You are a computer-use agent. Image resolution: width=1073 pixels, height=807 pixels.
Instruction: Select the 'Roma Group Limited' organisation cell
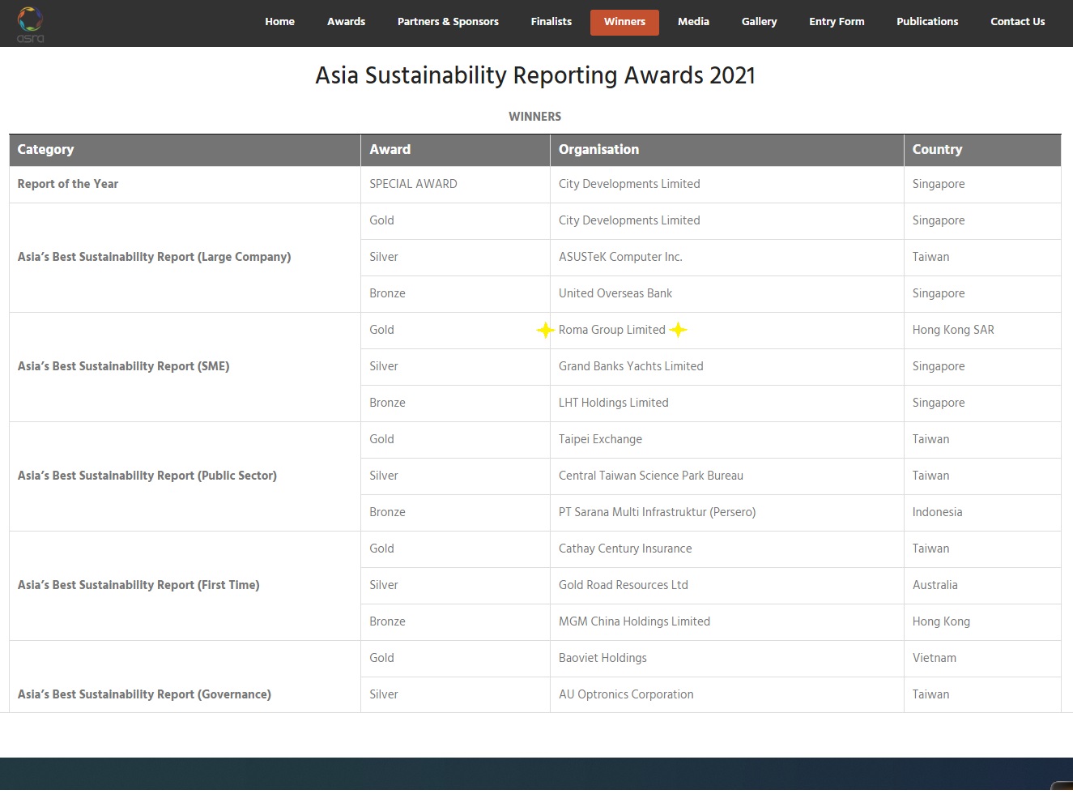(726, 331)
